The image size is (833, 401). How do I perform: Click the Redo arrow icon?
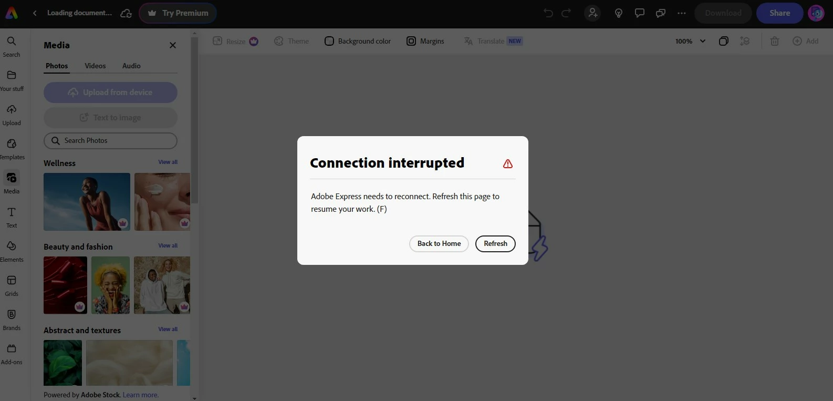point(566,13)
